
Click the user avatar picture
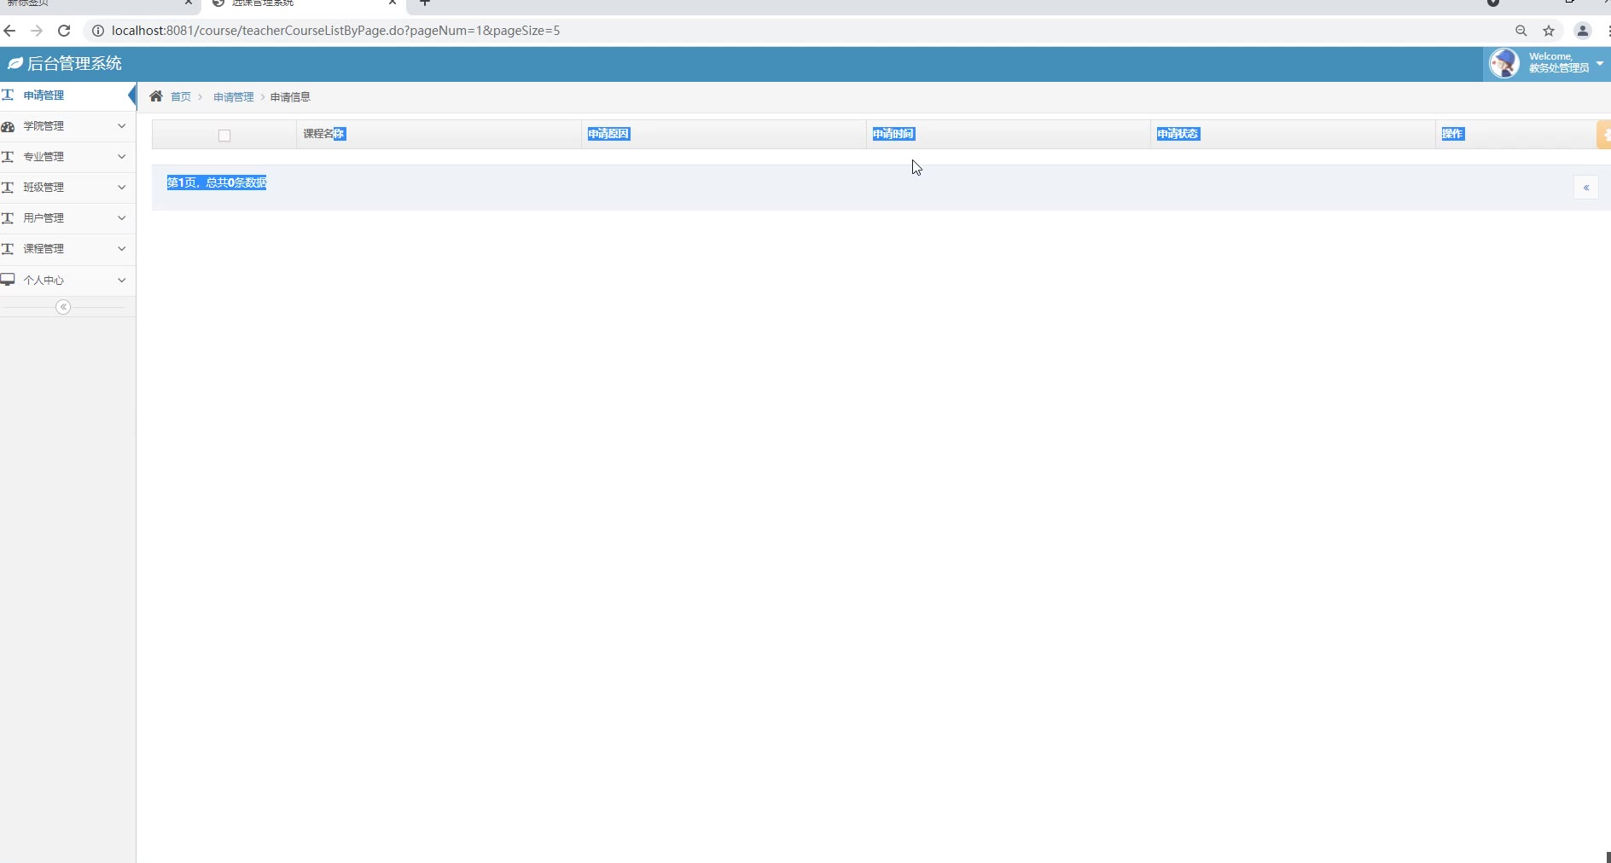point(1504,63)
